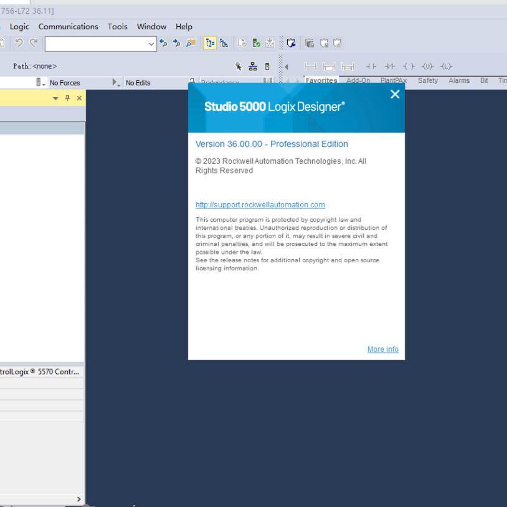Select the PlantPAx instruction tab
The height and width of the screenshot is (507, 507).
(394, 80)
